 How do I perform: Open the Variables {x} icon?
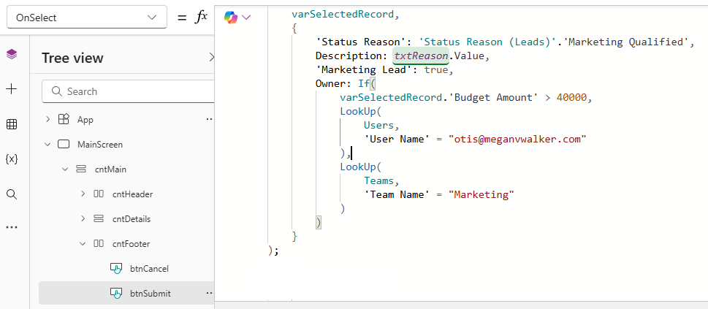point(11,159)
